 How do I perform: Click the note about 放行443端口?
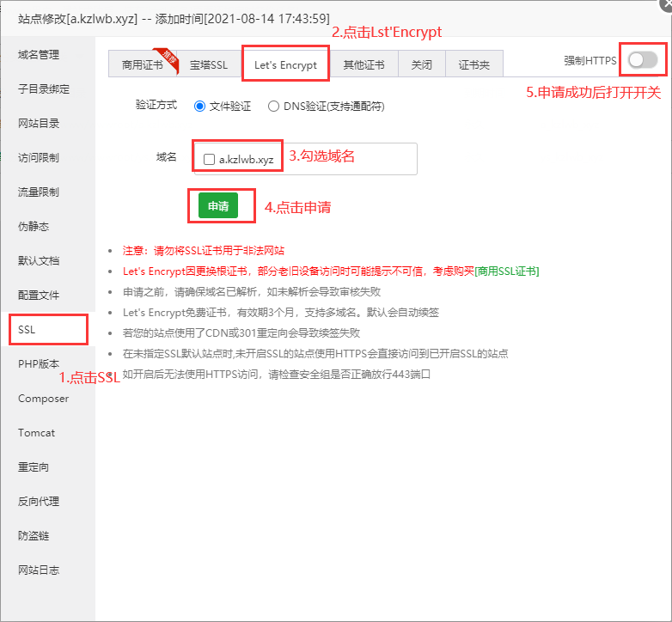[x=277, y=374]
